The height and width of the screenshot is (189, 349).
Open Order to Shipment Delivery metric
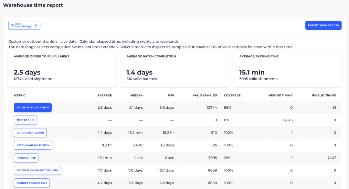pos(37,170)
